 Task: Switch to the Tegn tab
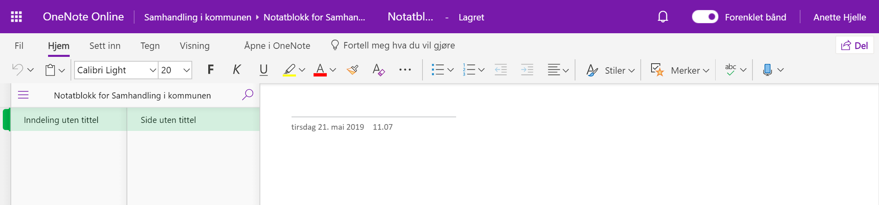coord(150,46)
